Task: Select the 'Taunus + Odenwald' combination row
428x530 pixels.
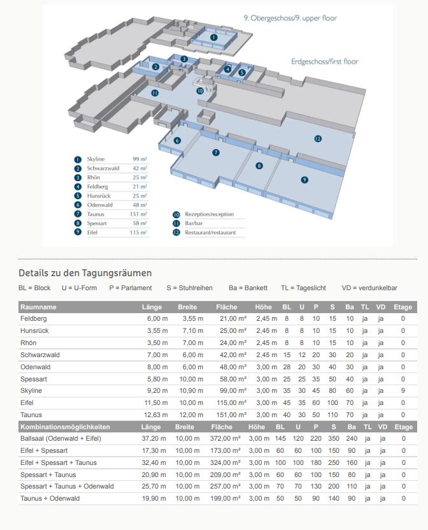Action: point(218,499)
